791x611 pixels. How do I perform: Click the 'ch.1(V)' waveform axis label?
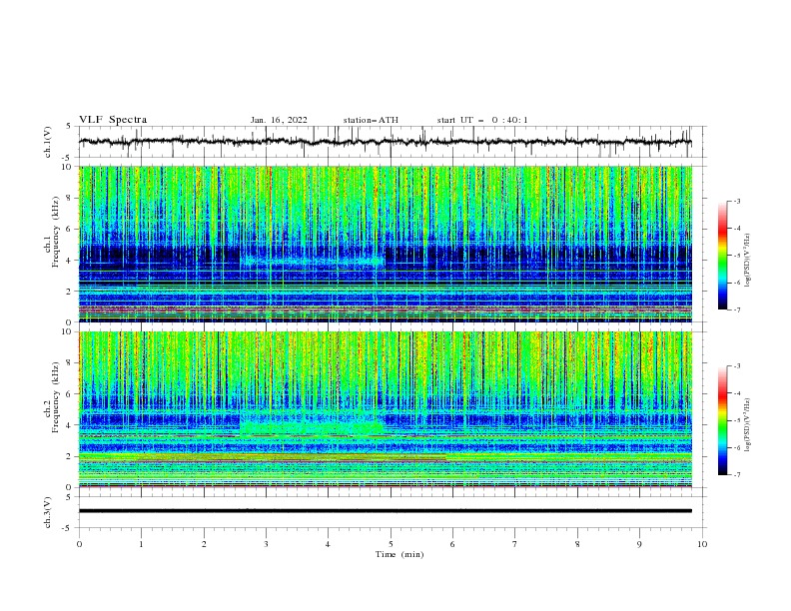tap(48, 142)
